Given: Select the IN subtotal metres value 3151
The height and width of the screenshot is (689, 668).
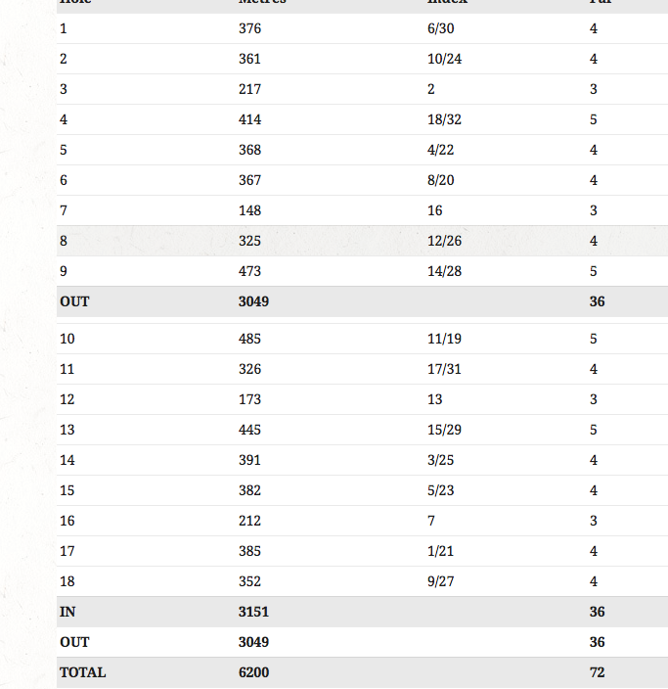Looking at the screenshot, I should click(x=253, y=612).
